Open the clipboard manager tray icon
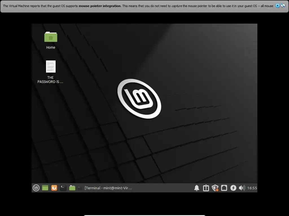 [206, 188]
